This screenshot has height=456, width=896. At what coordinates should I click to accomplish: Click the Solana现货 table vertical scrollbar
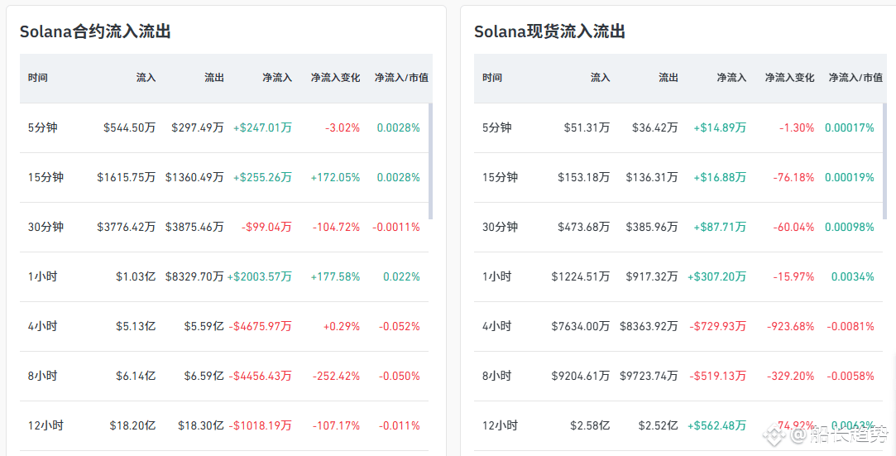pos(885,161)
